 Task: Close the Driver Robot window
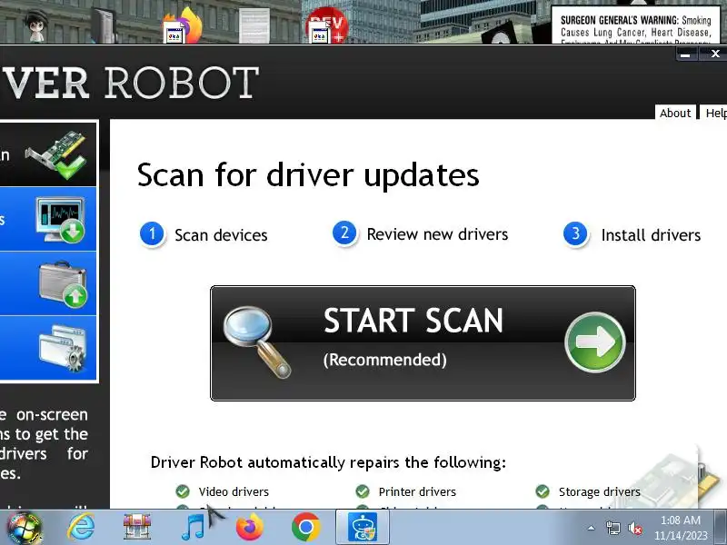point(714,54)
